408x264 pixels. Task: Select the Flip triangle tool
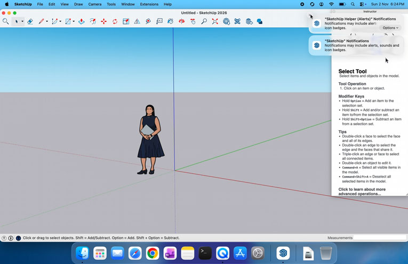(137, 21)
